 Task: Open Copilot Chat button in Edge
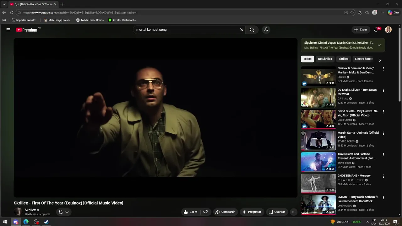393,13
